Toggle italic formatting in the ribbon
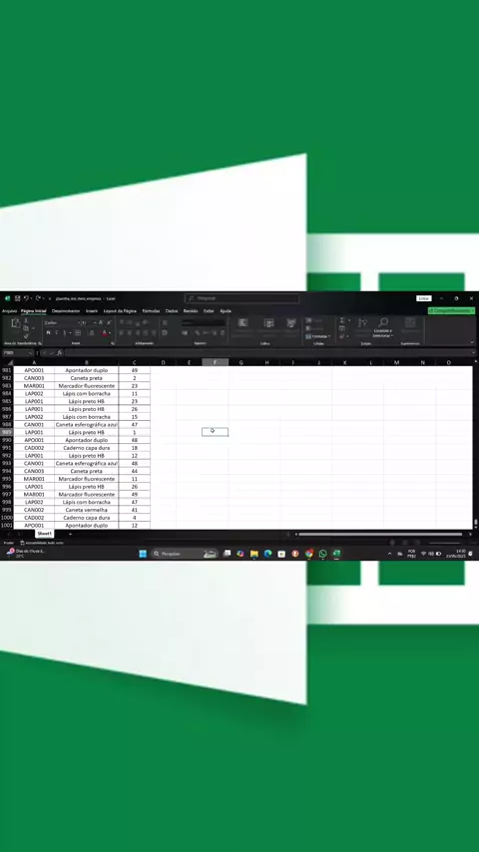This screenshot has width=479, height=852. point(56,332)
